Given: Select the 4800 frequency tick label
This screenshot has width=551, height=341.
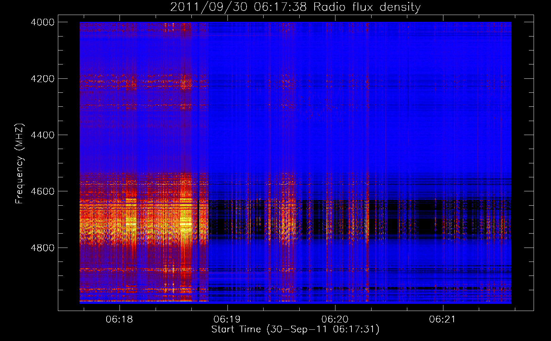Looking at the screenshot, I should tap(43, 248).
